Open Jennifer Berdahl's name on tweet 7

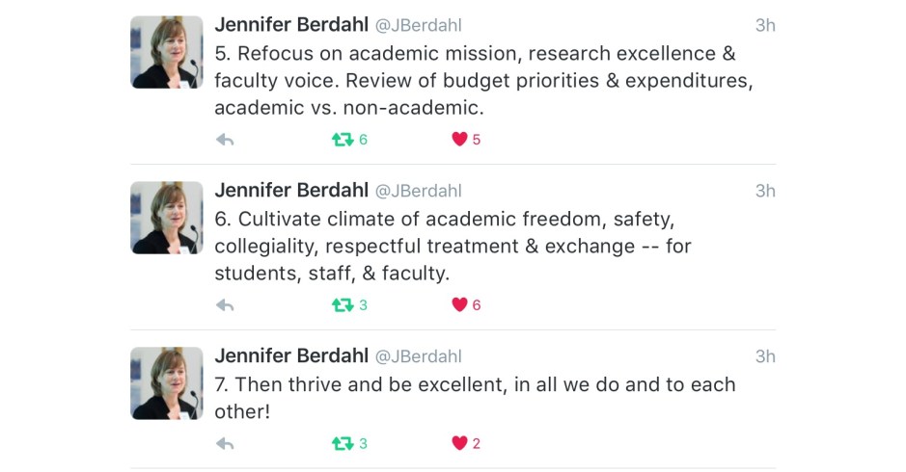coord(290,356)
